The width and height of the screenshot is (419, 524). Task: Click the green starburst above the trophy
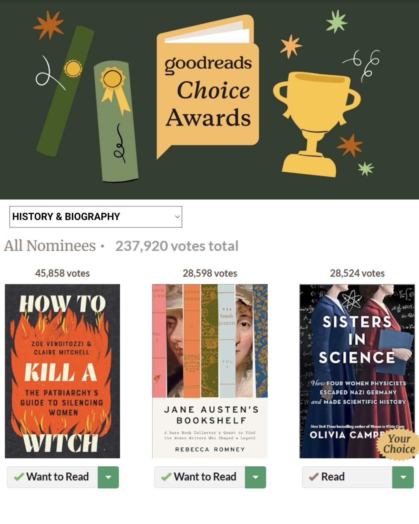pyautogui.click(x=336, y=21)
